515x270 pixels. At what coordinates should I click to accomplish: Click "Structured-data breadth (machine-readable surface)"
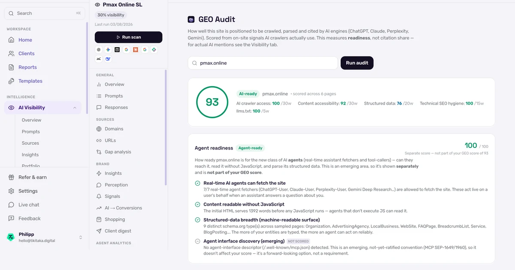coord(261,220)
